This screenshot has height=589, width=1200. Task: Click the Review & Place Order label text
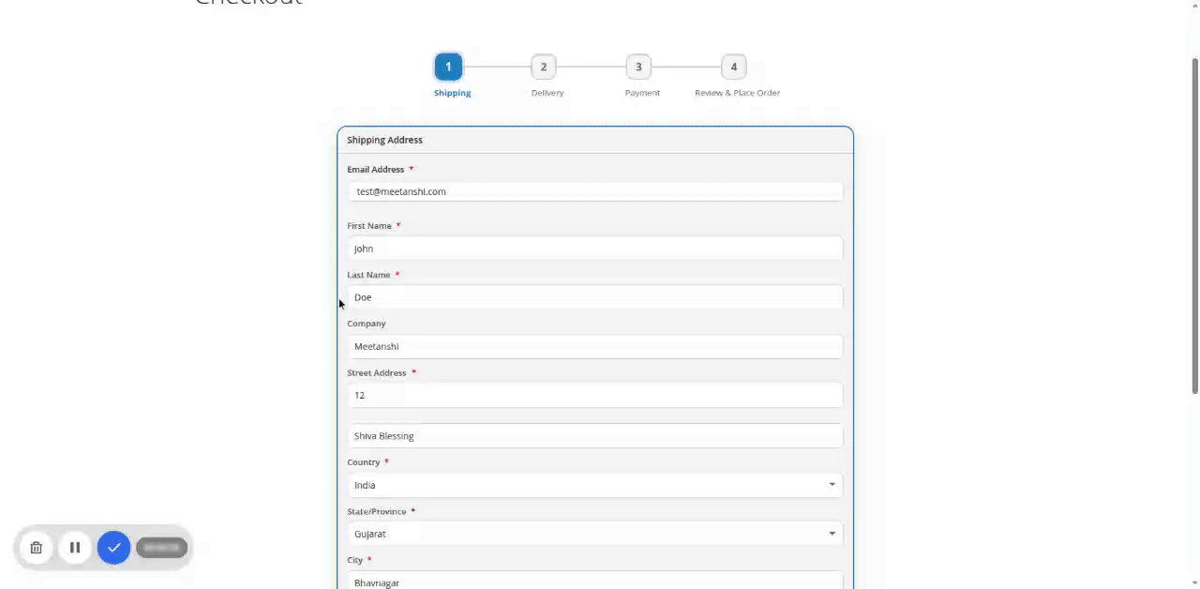[x=737, y=93]
